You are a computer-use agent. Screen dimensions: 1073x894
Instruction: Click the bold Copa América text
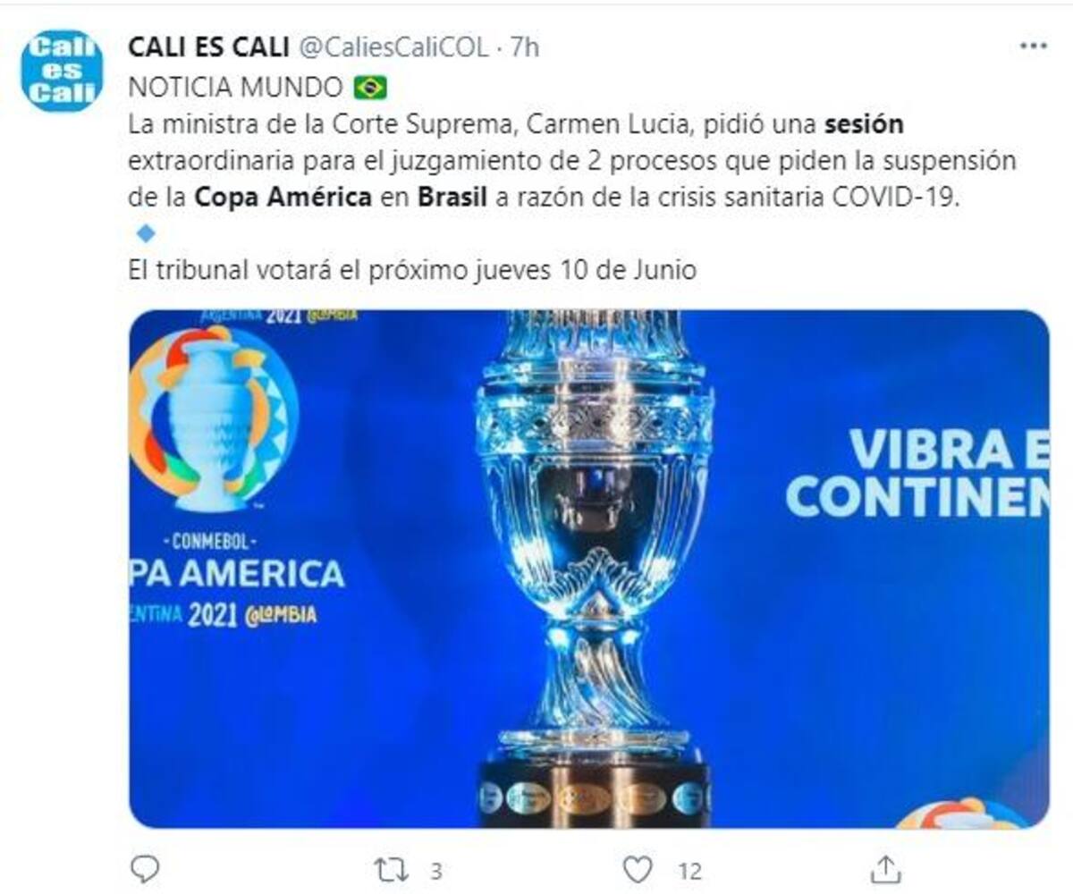(283, 197)
